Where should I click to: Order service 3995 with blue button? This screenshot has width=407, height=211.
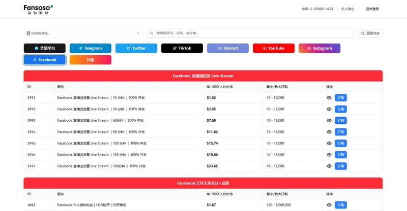pyautogui.click(x=340, y=144)
